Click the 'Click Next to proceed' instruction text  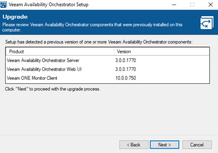click(x=52, y=89)
